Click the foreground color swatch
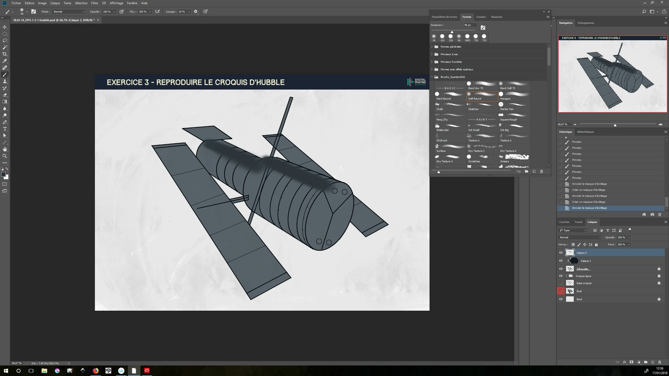This screenshot has height=376, width=669. point(3,174)
